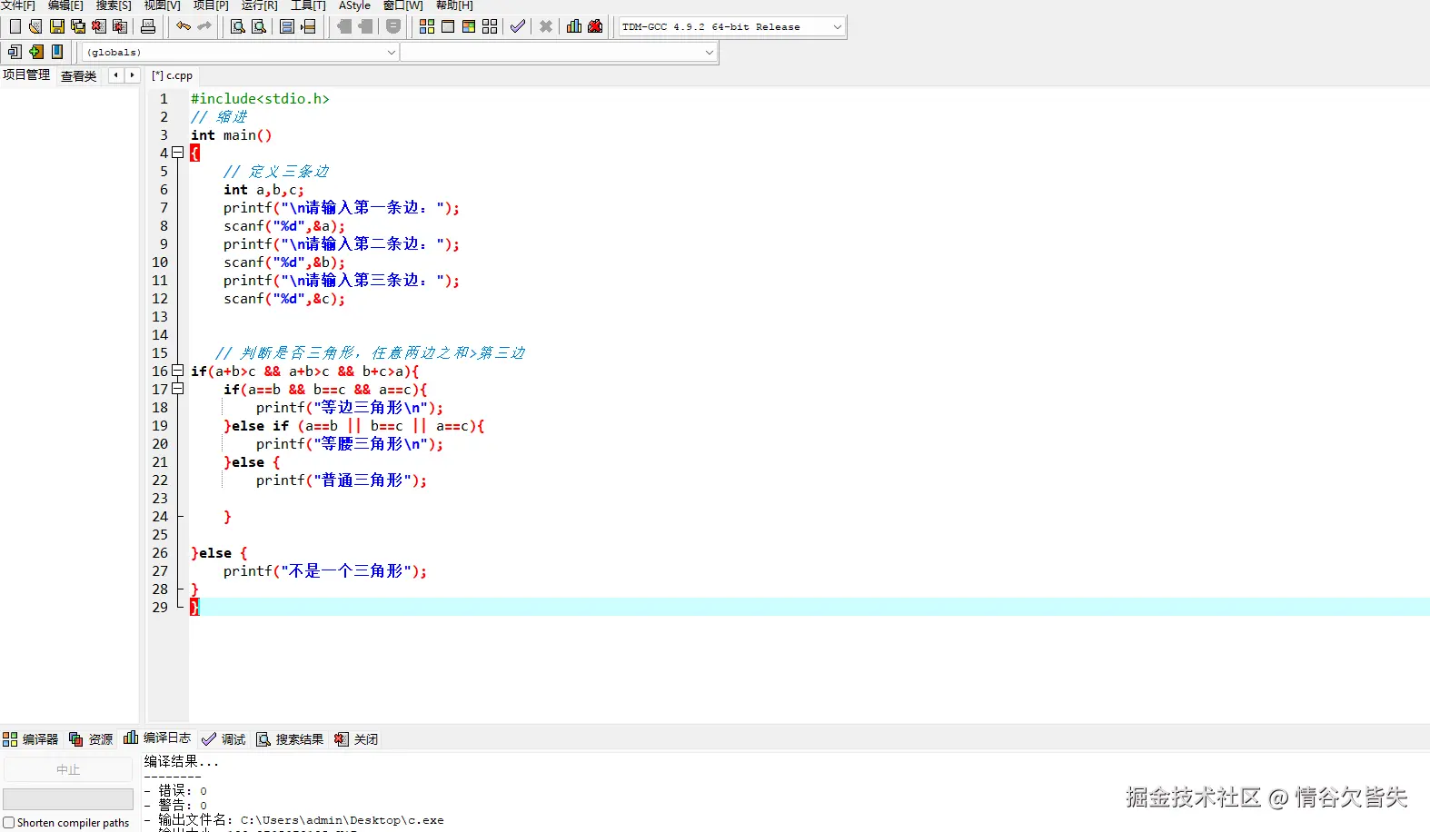Screen dimensions: 1430x832
Task: Switch to the 搜索结果 bottom tab
Action: pos(290,739)
